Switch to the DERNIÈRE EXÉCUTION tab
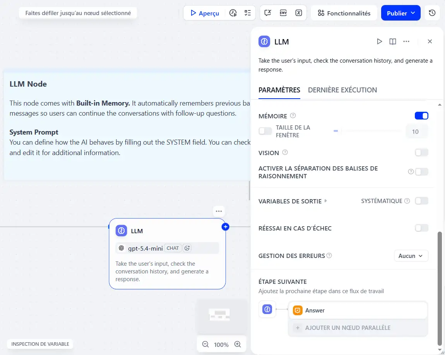 click(x=342, y=90)
